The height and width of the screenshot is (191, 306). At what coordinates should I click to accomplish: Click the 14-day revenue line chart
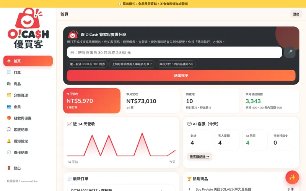pos(121,145)
